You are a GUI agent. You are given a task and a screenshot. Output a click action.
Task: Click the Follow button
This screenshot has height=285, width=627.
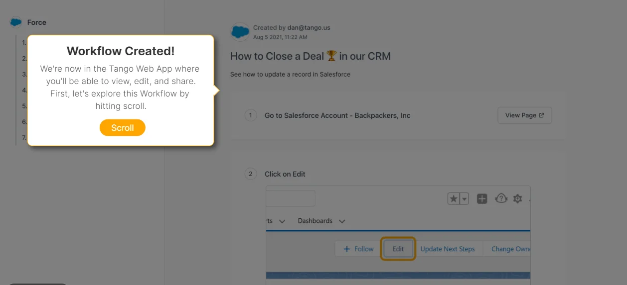click(359, 249)
